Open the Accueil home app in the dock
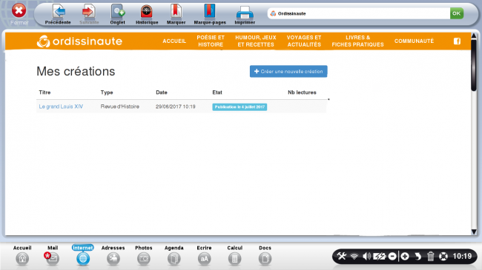 22,255
